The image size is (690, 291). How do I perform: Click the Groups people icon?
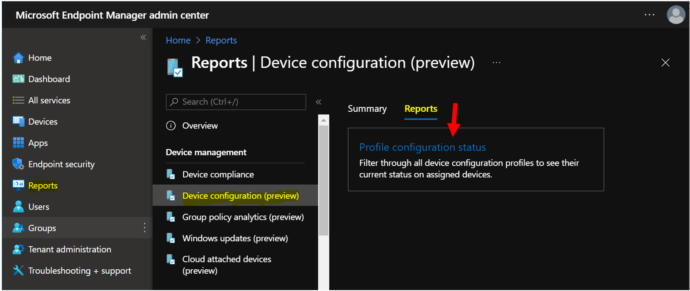[18, 228]
